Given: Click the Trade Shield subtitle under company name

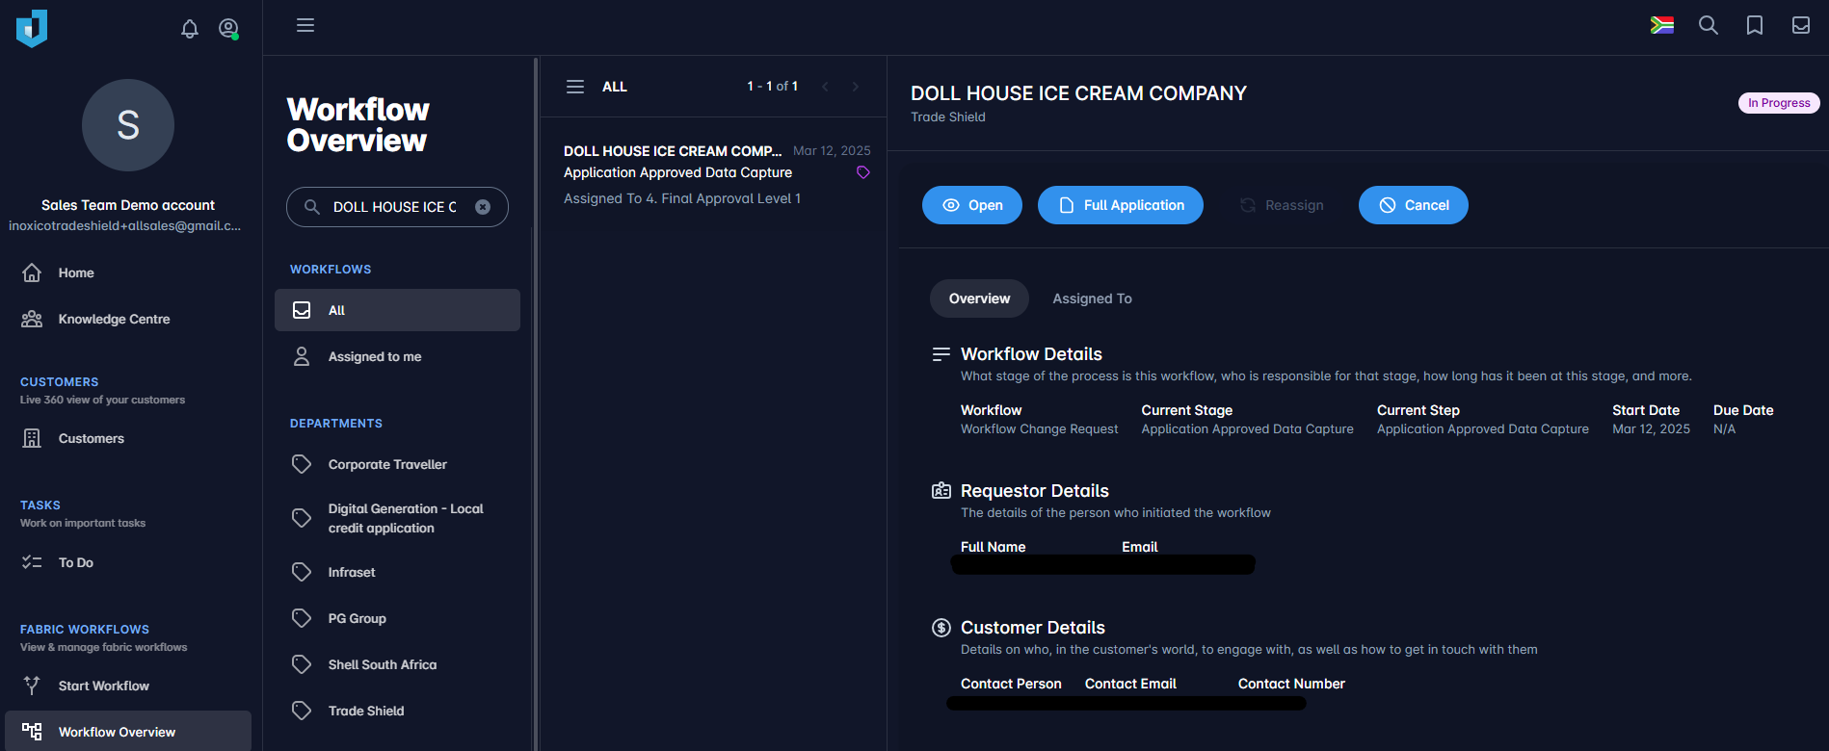Looking at the screenshot, I should (948, 117).
